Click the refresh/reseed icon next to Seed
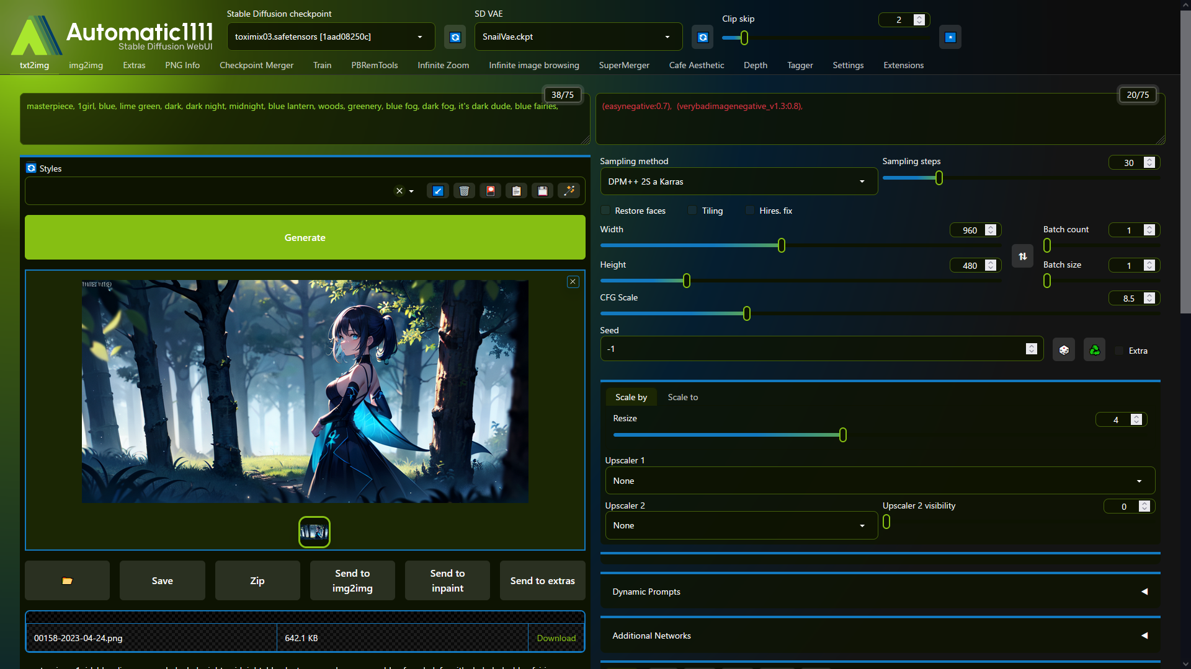The height and width of the screenshot is (669, 1191). coord(1094,351)
